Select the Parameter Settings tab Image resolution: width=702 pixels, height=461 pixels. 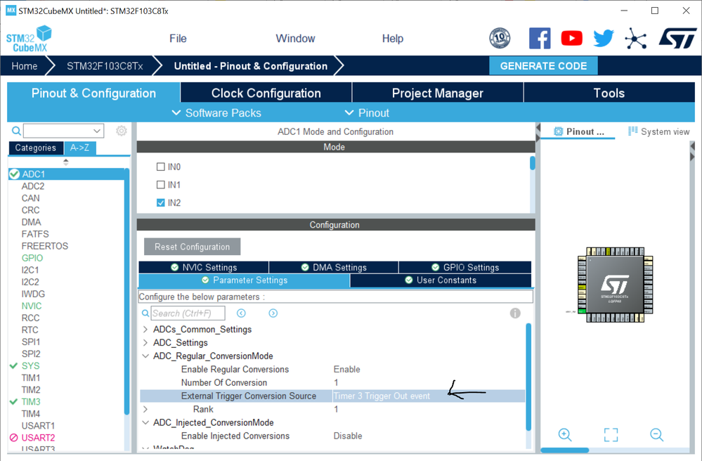(244, 280)
